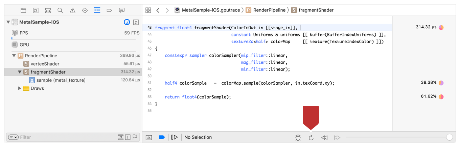
Task: Select the Debug navigator tab
Action: coord(97,10)
